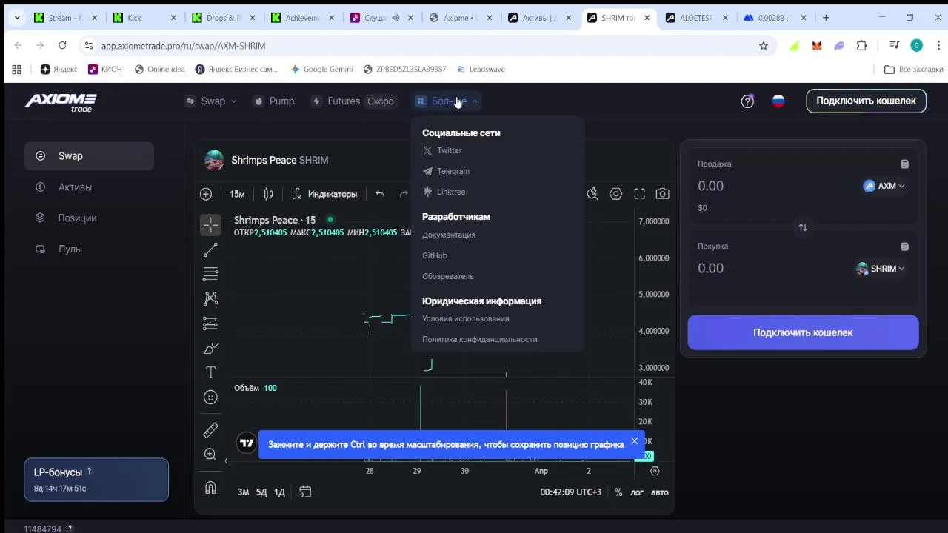Image resolution: width=948 pixels, height=533 pixels.
Task: Set chart range to 1Д
Action: click(279, 492)
